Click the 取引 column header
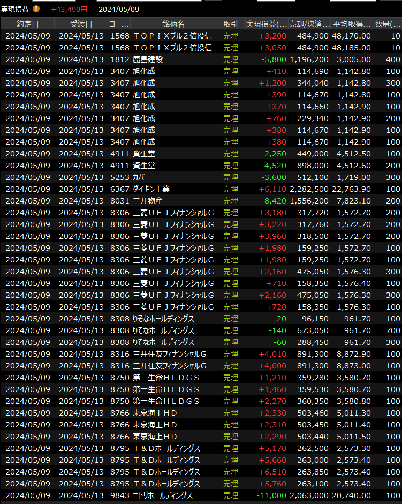The height and width of the screenshot is (504, 402). click(x=231, y=24)
